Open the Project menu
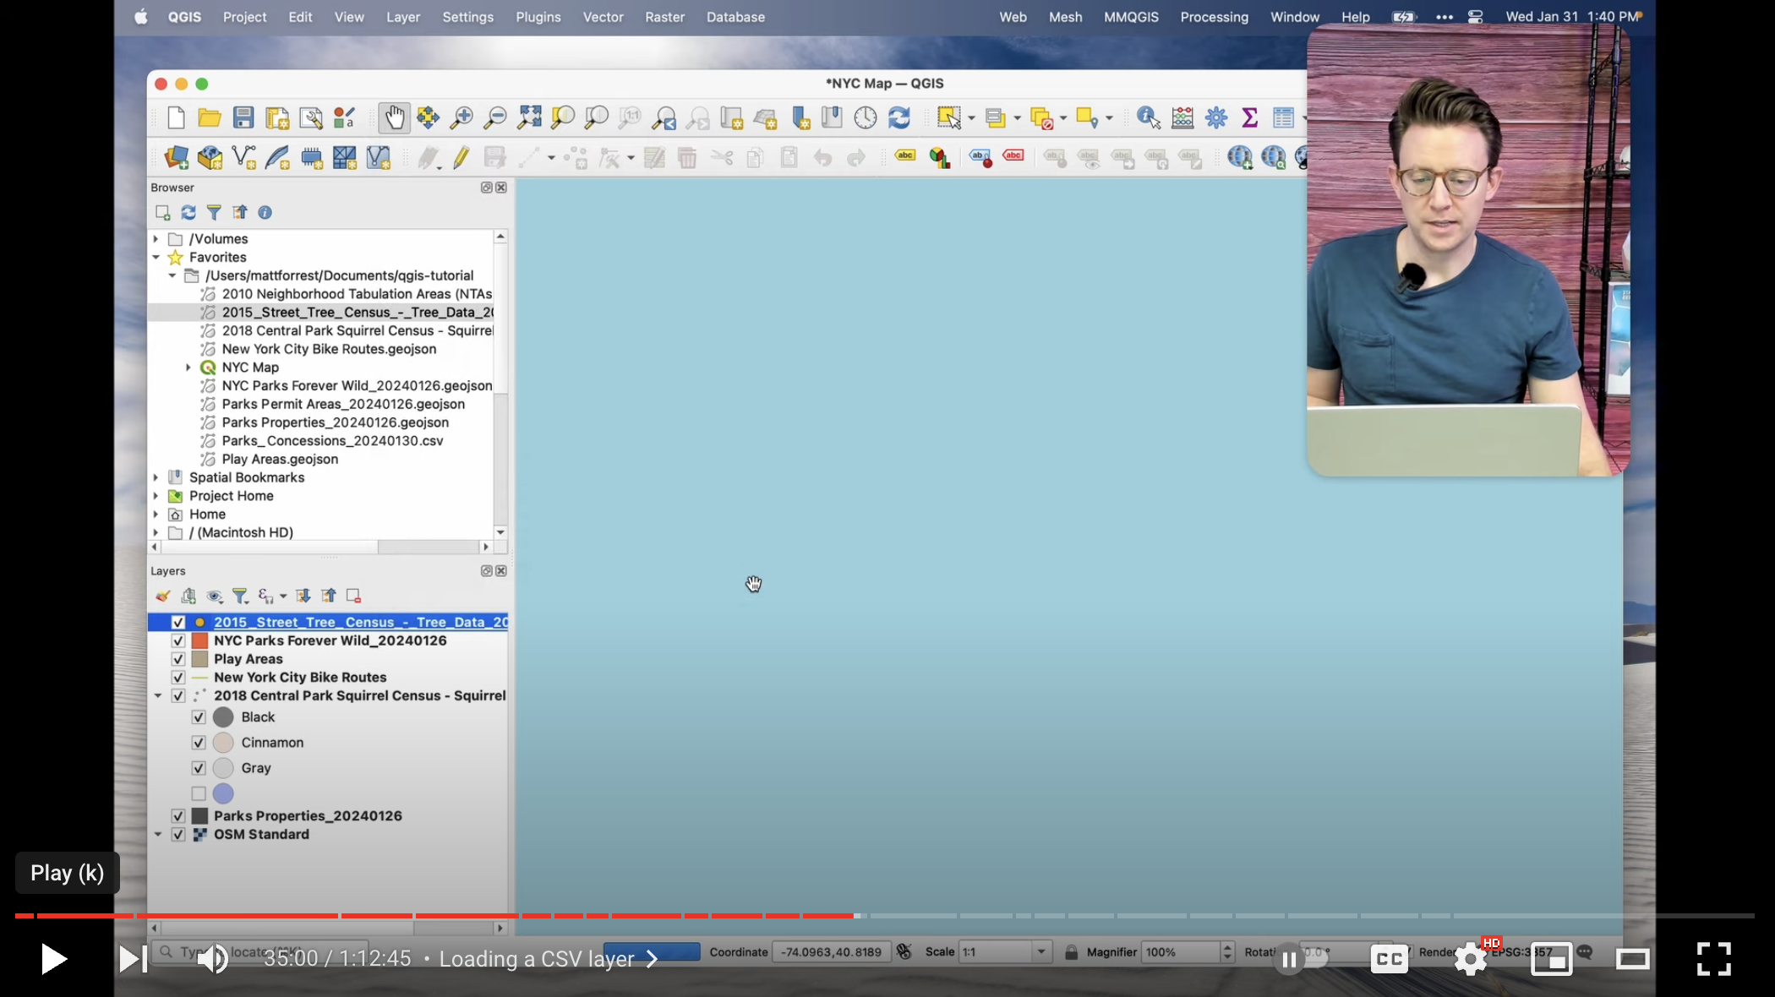The image size is (1775, 997). pyautogui.click(x=244, y=17)
